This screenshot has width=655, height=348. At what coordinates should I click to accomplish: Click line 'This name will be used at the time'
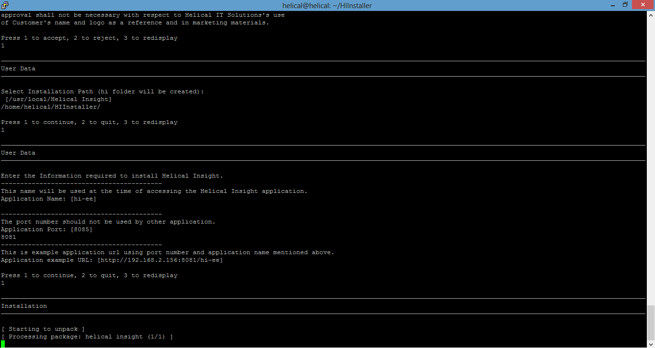tap(154, 191)
